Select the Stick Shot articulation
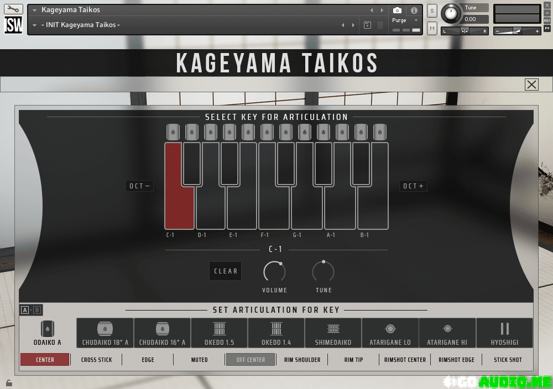The image size is (553, 389). tap(508, 360)
